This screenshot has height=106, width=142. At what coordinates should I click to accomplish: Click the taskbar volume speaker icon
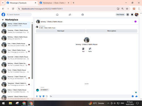point(115,103)
